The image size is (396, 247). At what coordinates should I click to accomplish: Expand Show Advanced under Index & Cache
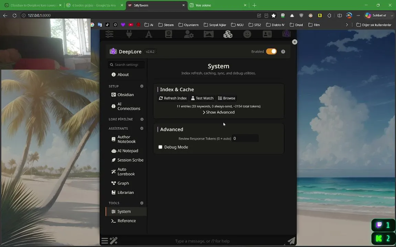(219, 112)
